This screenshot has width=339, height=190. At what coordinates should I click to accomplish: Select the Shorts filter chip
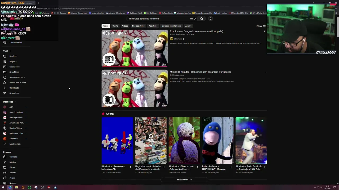tap(115, 26)
